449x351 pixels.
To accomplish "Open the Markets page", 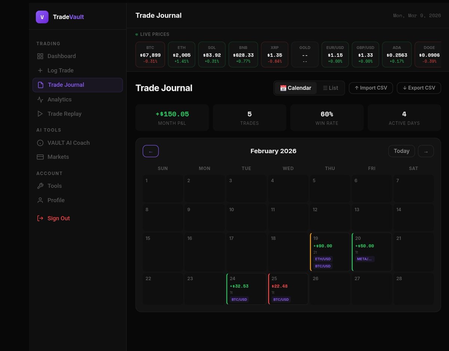I will click(77, 157).
